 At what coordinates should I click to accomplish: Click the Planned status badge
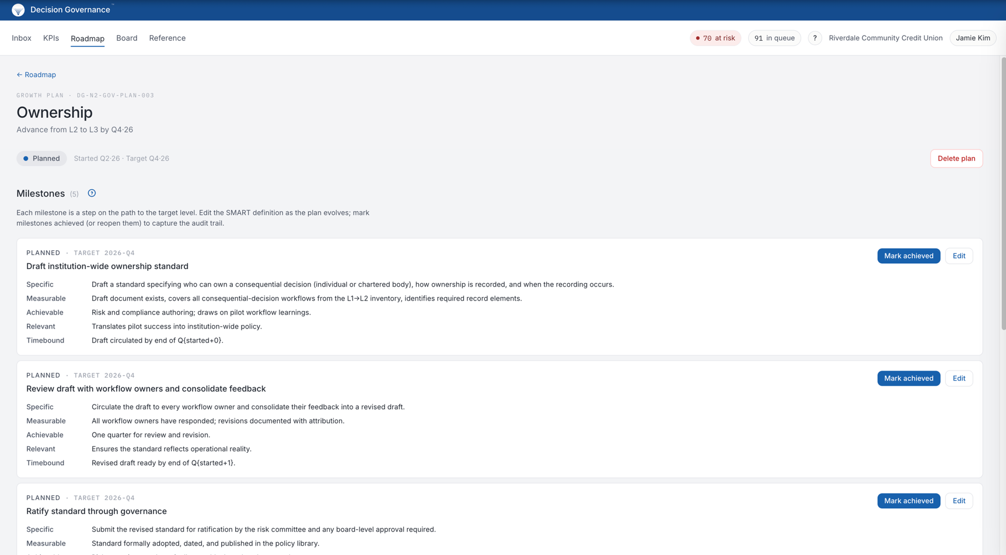pos(41,158)
